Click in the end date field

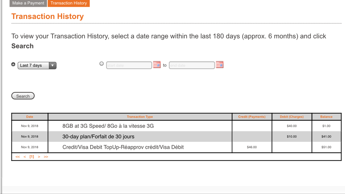pos(192,65)
